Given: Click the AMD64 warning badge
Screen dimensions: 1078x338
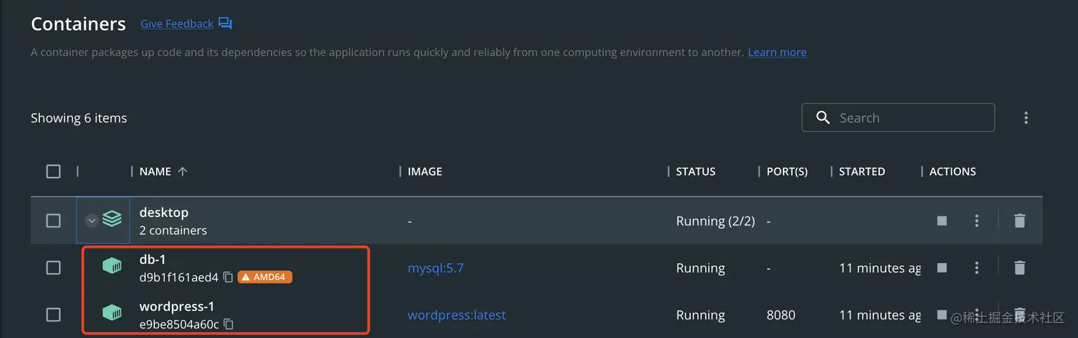Looking at the screenshot, I should pos(265,277).
